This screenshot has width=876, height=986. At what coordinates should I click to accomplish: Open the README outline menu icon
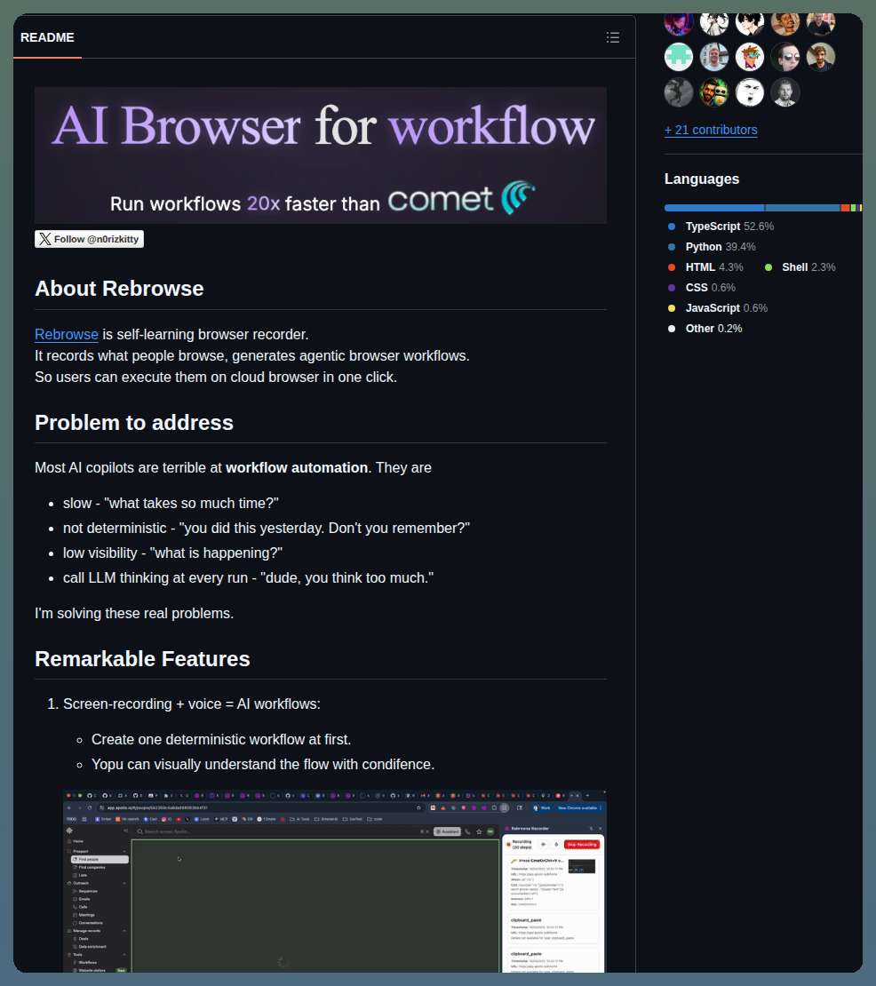(612, 37)
